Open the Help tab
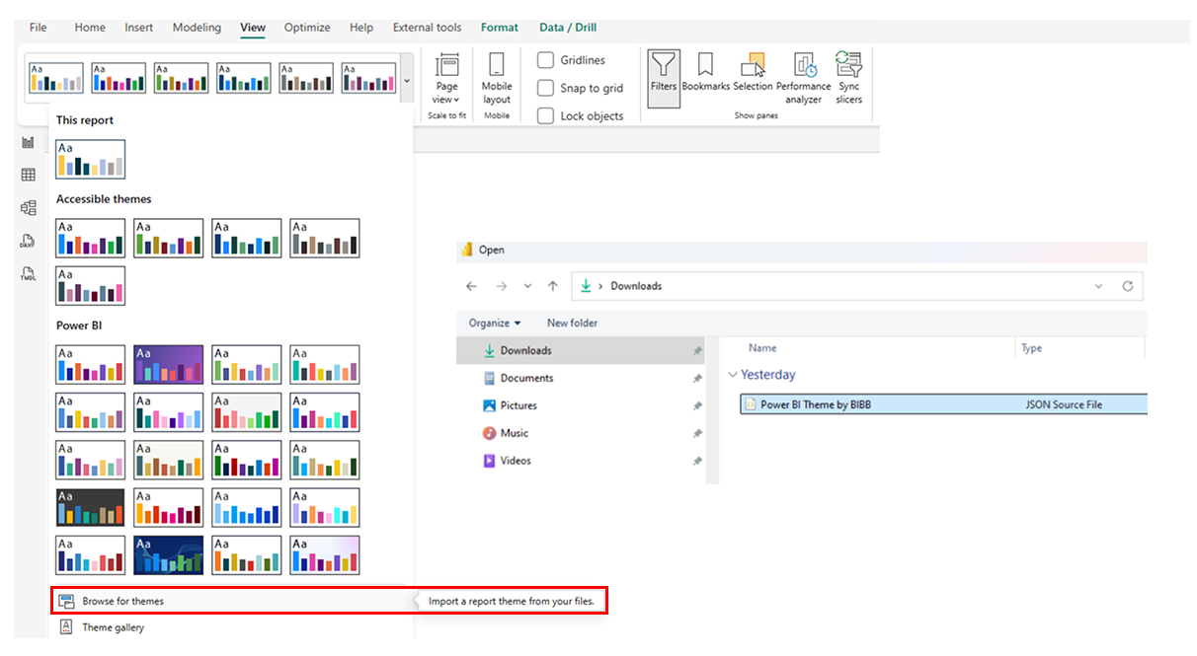 [x=361, y=28]
